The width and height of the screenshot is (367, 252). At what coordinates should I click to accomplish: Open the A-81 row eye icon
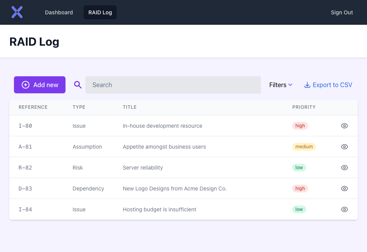tap(344, 147)
